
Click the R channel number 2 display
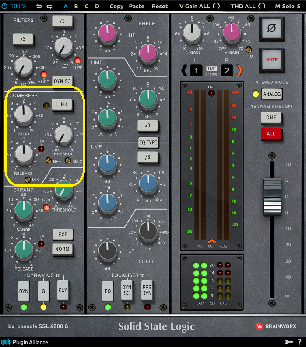click(x=227, y=71)
